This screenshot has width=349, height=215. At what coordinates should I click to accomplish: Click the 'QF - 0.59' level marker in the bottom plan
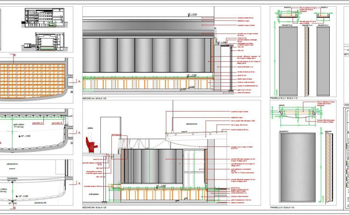pyautogui.click(x=13, y=203)
